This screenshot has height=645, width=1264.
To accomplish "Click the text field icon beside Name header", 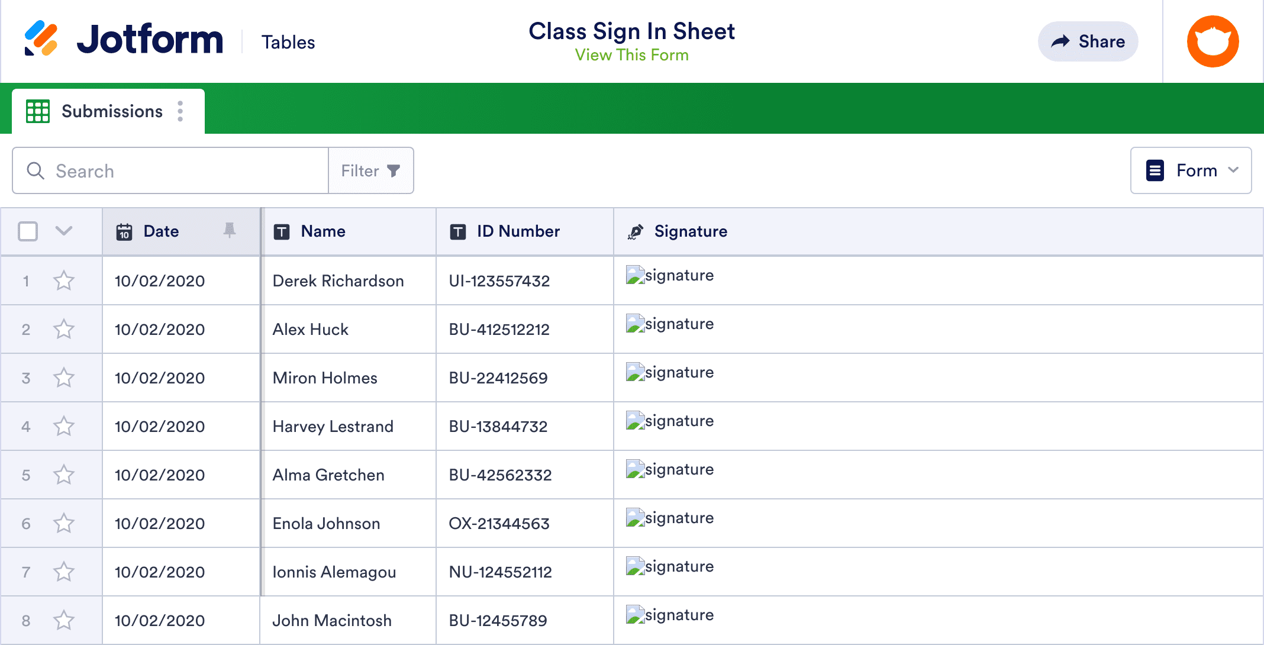I will click(282, 231).
